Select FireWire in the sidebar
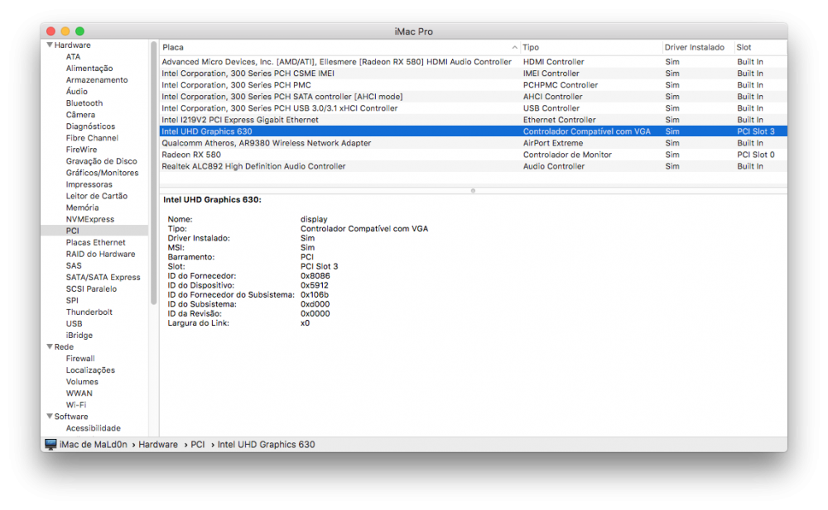 [x=81, y=150]
